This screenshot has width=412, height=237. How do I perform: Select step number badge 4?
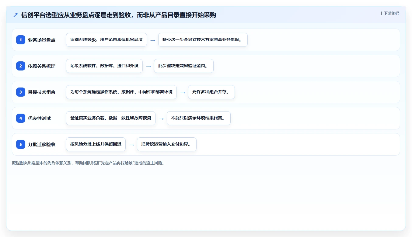pos(21,118)
